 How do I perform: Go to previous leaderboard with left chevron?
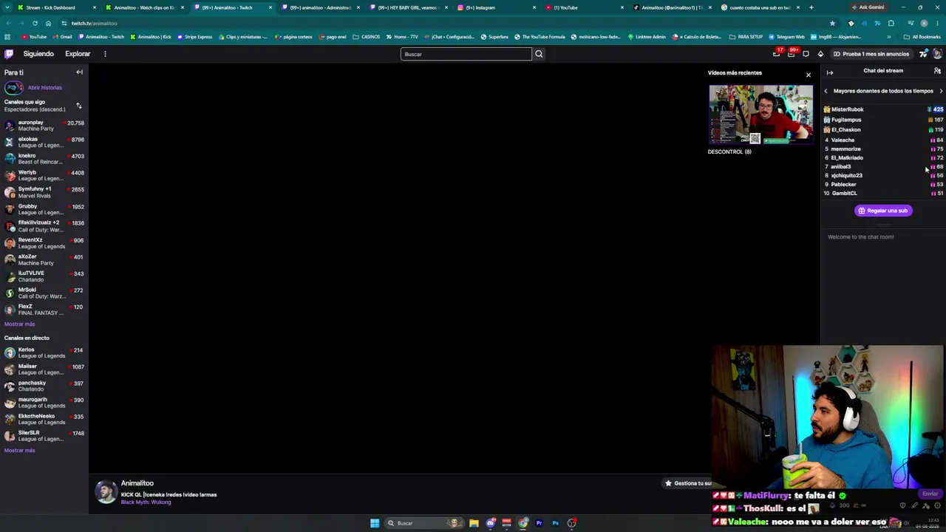coord(826,91)
